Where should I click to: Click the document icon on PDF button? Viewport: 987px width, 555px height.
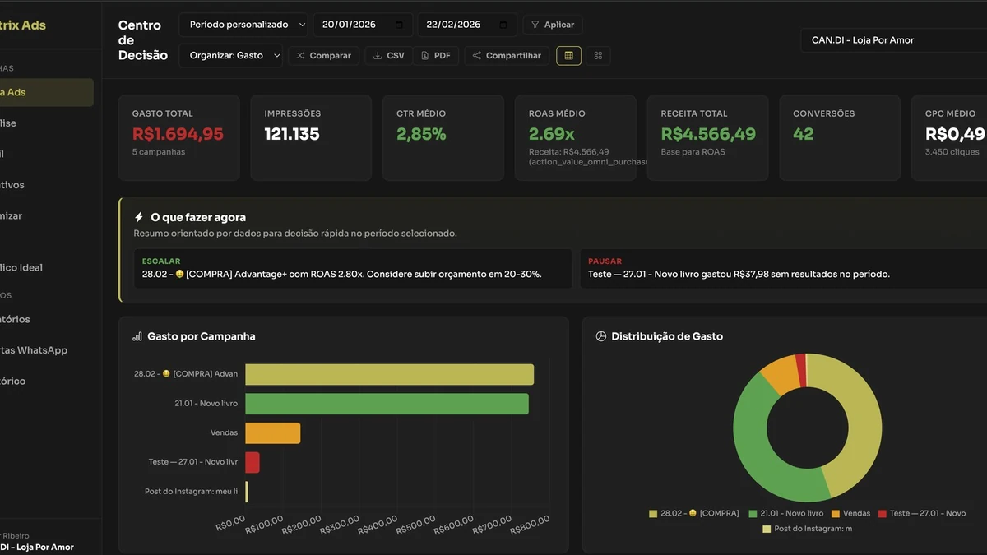point(424,56)
